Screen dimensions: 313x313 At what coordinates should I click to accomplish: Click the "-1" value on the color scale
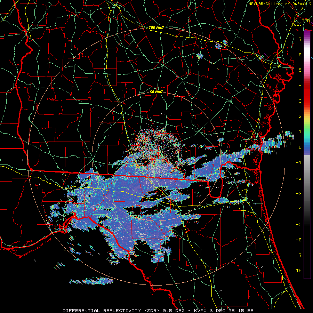point(299,163)
